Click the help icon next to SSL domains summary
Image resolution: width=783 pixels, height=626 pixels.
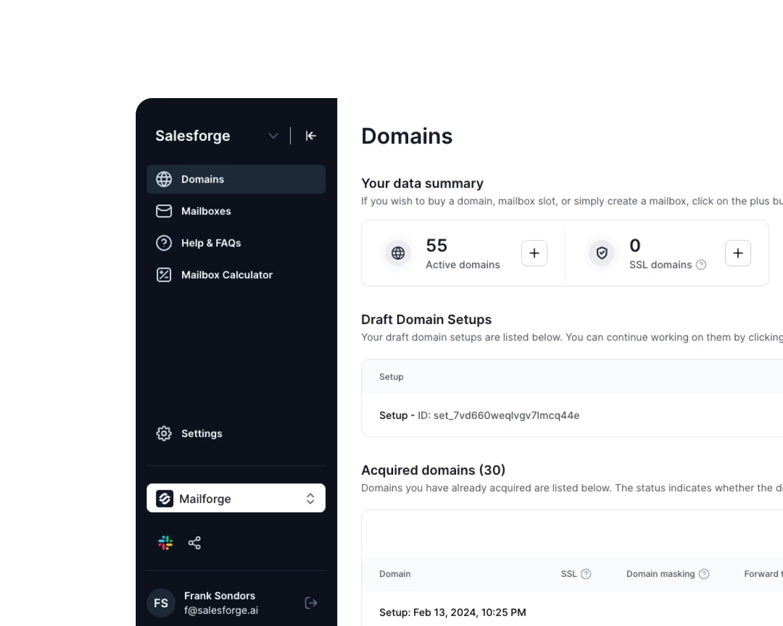click(x=701, y=265)
